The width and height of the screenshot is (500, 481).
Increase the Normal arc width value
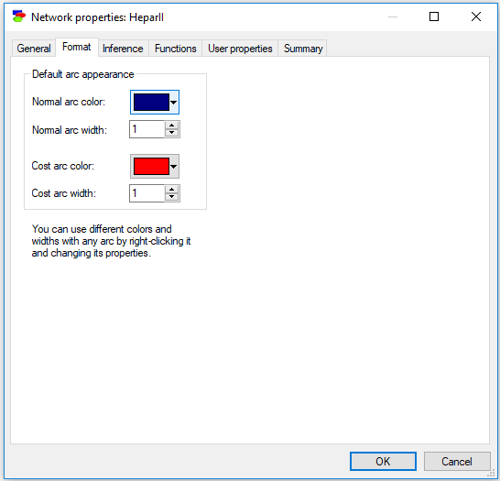click(x=172, y=126)
